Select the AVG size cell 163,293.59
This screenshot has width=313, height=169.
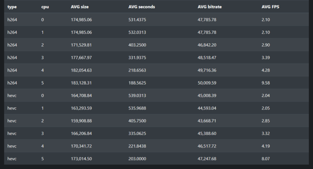pos(81,108)
